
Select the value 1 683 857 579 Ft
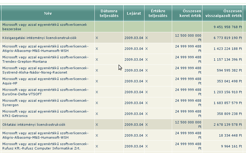click(228, 103)
